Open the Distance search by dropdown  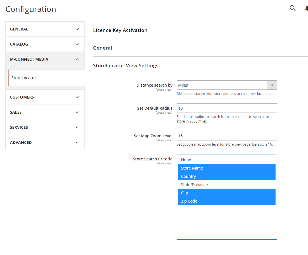tap(227, 85)
